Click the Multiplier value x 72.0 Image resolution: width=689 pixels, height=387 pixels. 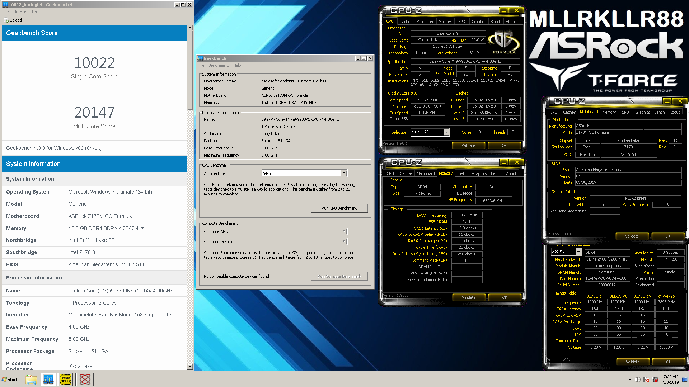pyautogui.click(x=427, y=106)
